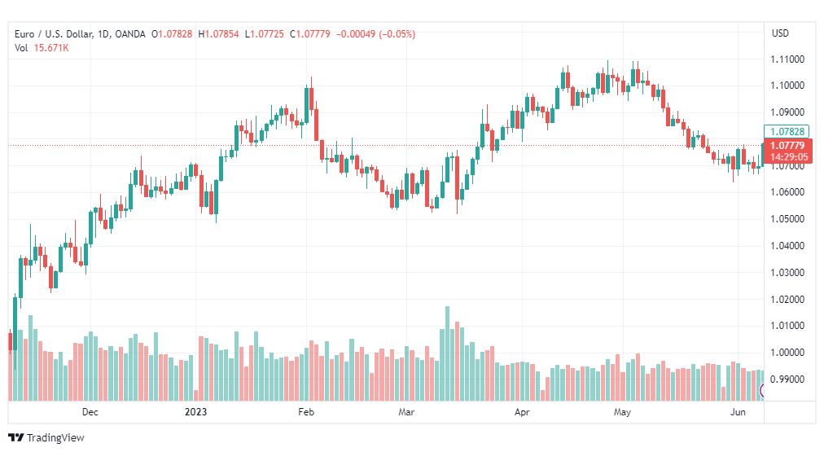Click the Dec label on time axis

click(x=90, y=412)
